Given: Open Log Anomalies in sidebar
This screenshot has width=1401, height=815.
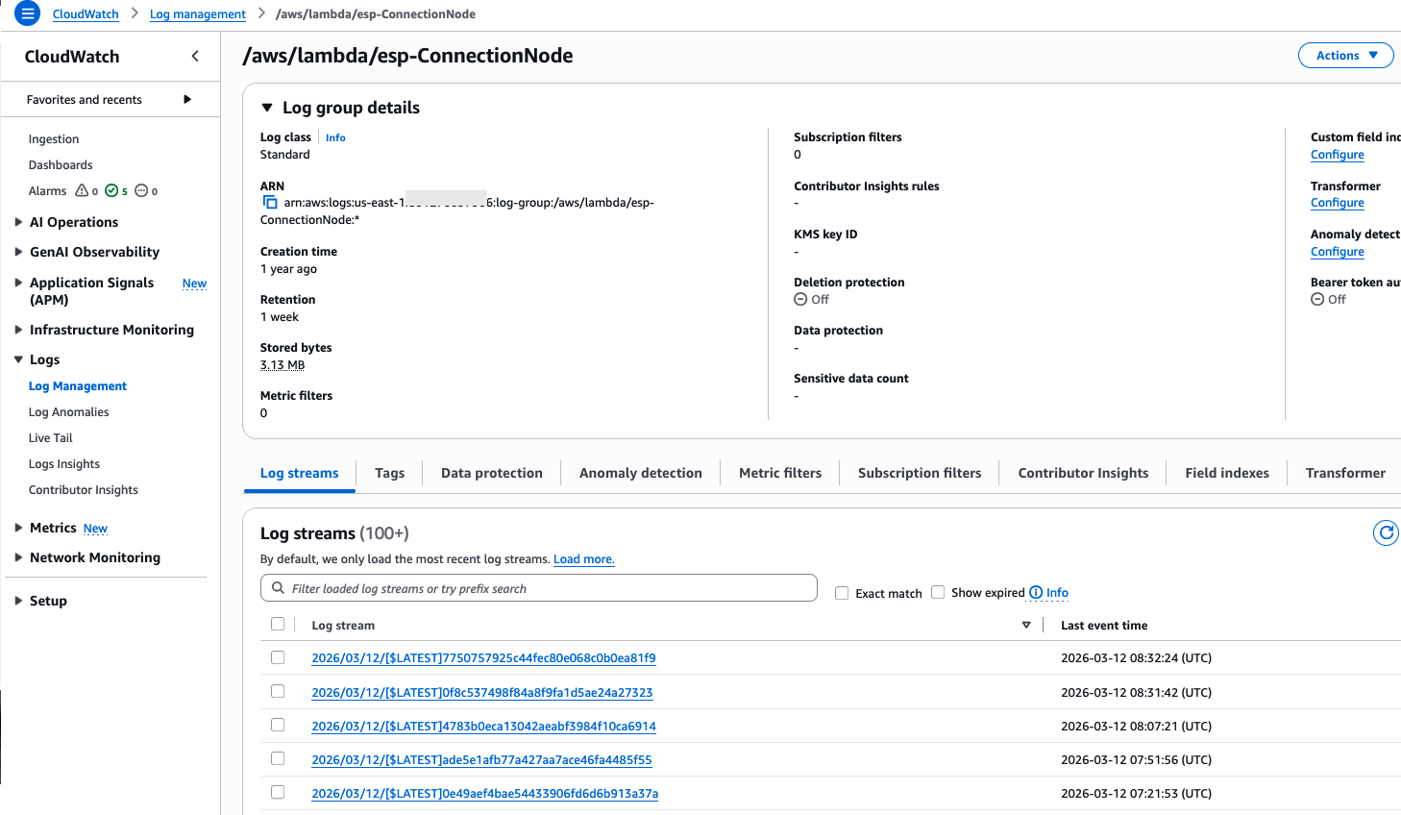Looking at the screenshot, I should tap(69, 412).
